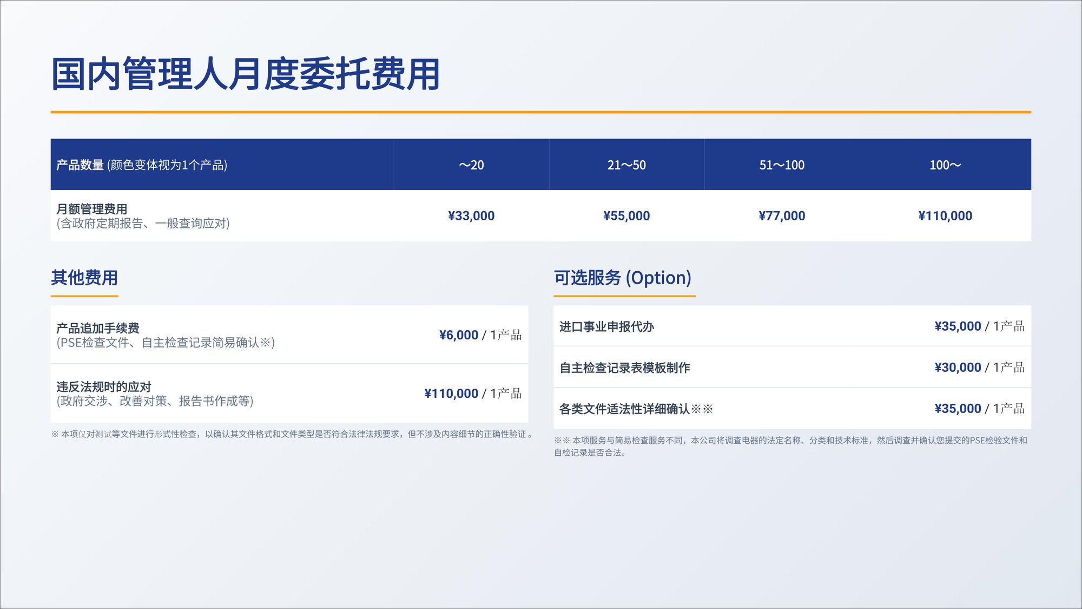Select the ～20 column header
Viewport: 1082px width, 609px height.
(x=471, y=165)
